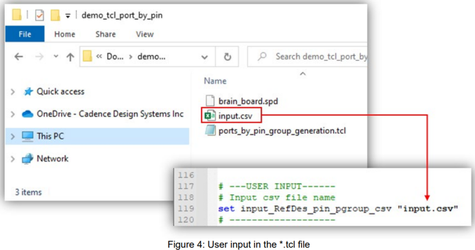
Task: Refresh the folder view
Action: tap(227, 57)
